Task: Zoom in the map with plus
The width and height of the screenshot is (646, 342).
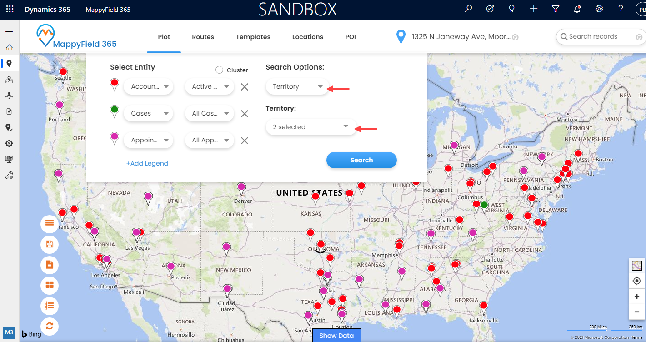Action: (637, 297)
